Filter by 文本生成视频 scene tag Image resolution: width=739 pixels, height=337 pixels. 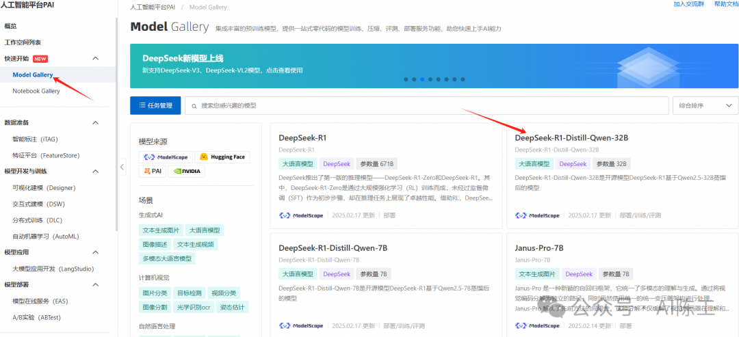[x=196, y=244]
